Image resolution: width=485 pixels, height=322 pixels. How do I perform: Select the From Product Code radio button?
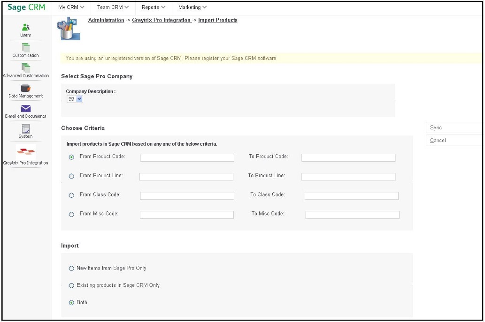[x=71, y=157]
